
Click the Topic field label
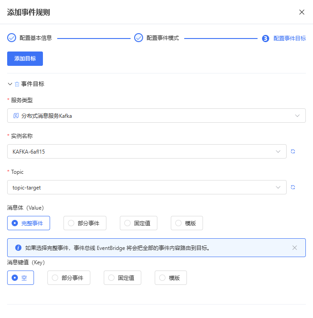(17, 172)
